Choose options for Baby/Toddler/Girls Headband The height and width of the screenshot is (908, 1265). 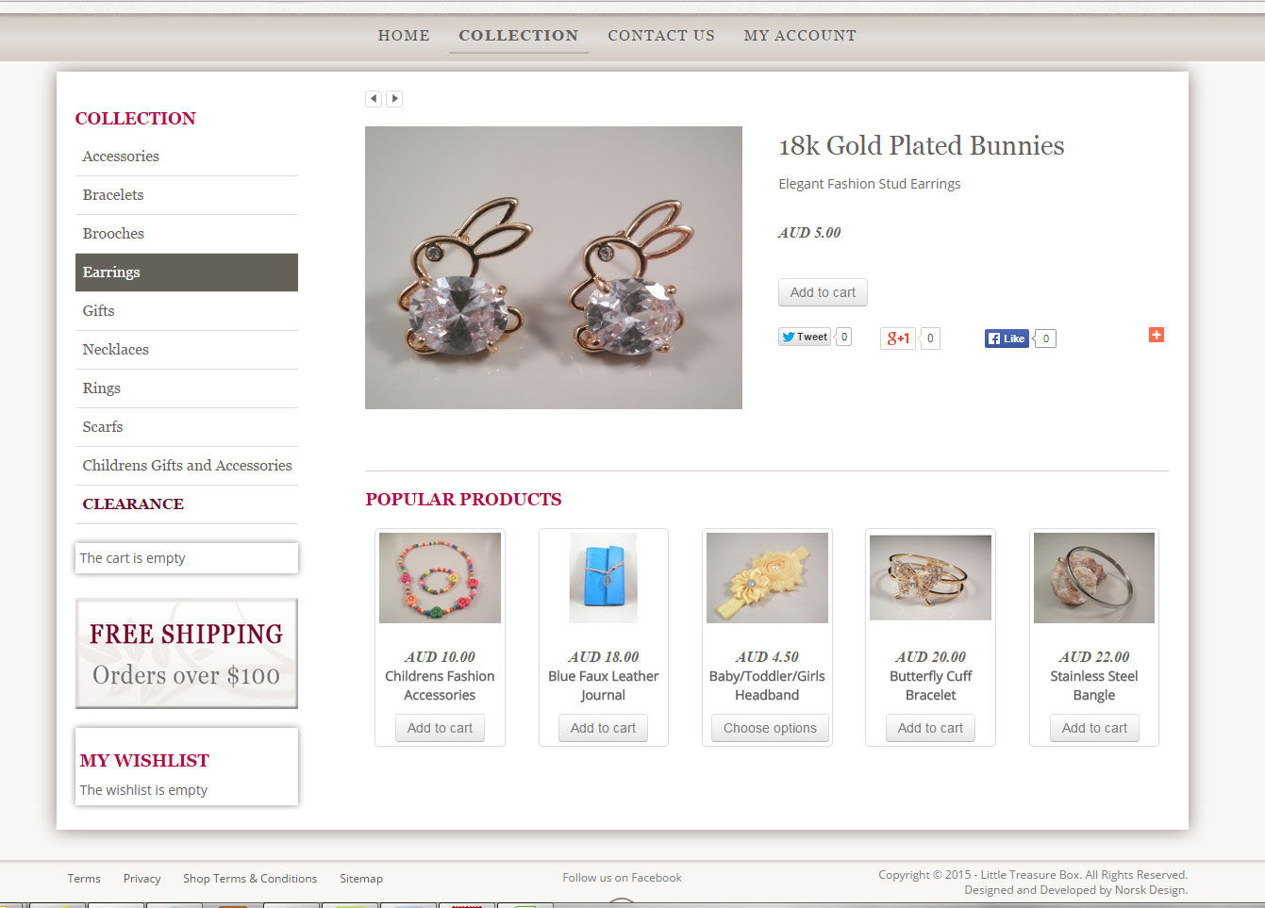click(770, 728)
